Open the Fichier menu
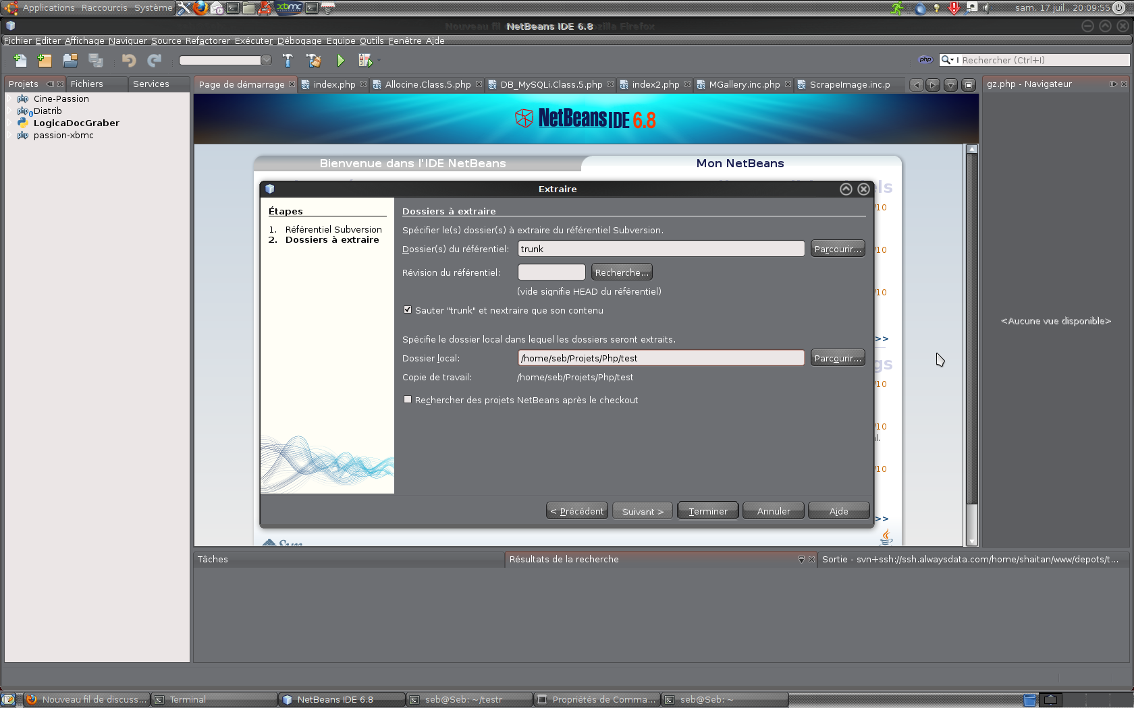The image size is (1134, 708). 18,40
